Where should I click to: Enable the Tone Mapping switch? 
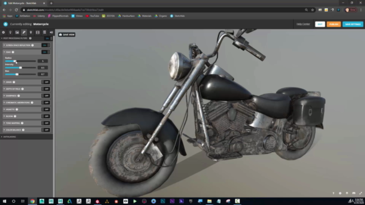pos(46,123)
